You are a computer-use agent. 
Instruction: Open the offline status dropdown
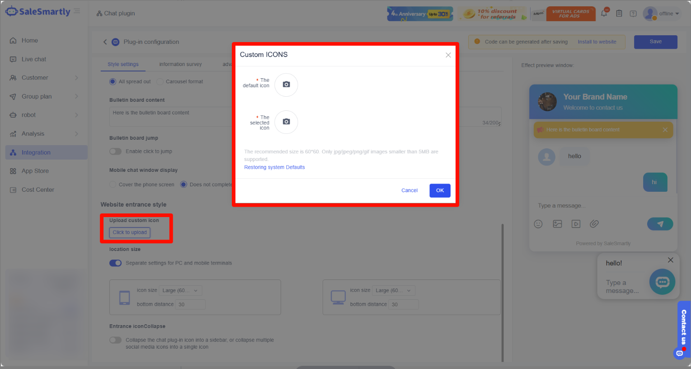tap(669, 14)
